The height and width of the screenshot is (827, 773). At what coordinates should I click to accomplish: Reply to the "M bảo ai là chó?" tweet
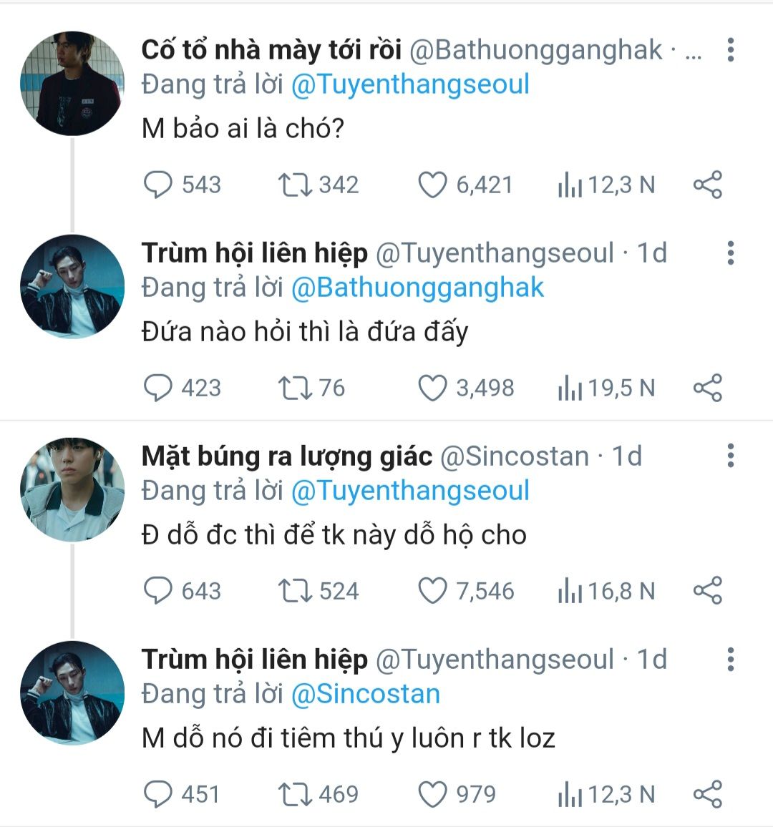click(158, 185)
